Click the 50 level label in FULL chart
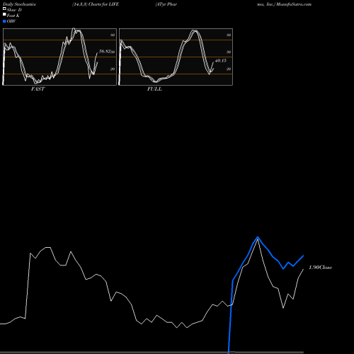The width and height of the screenshot is (354, 354). [229, 52]
